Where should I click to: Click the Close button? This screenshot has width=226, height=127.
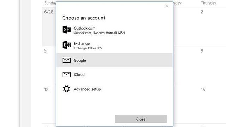click(x=141, y=119)
